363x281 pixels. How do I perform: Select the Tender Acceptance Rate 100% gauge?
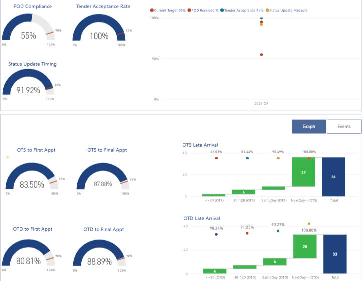click(99, 29)
